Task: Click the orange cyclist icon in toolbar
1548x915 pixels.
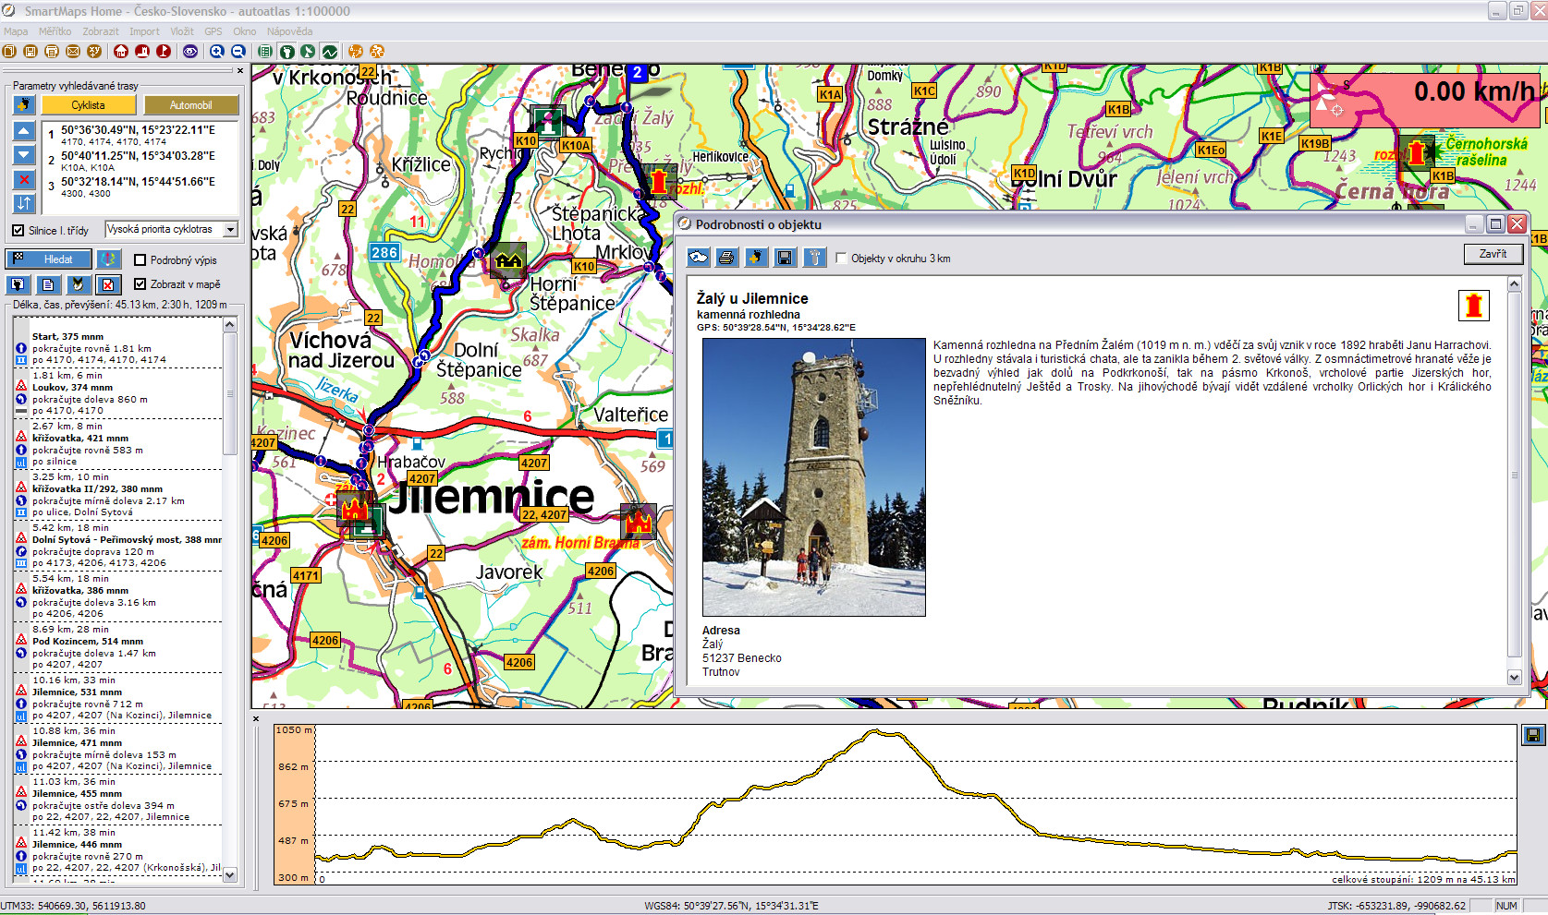Action: (377, 52)
